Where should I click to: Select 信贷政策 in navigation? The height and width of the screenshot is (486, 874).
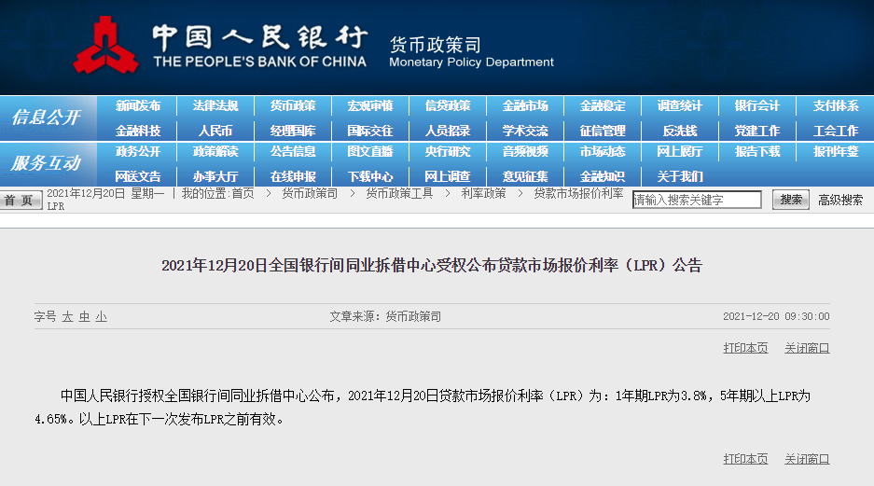pyautogui.click(x=448, y=105)
